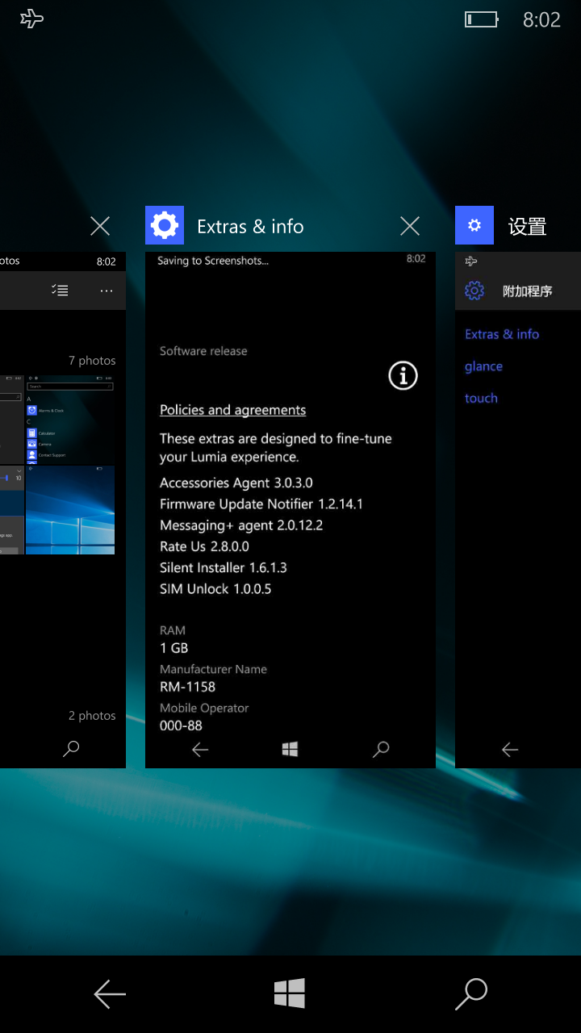Select Firmware Update Notifier 1.2.14.1 entry

[261, 504]
